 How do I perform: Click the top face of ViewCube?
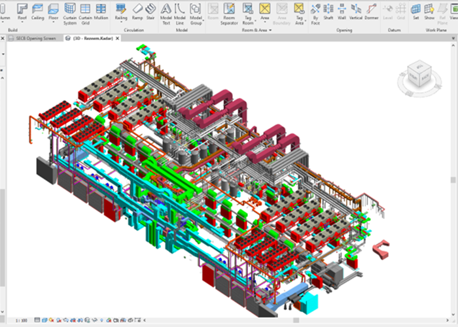pyautogui.click(x=419, y=66)
